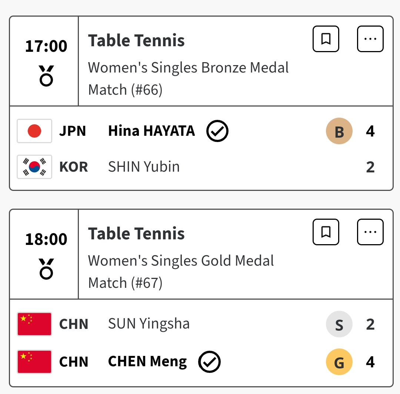Click the China flag beside CHEN Meng
400x394 pixels.
34,362
